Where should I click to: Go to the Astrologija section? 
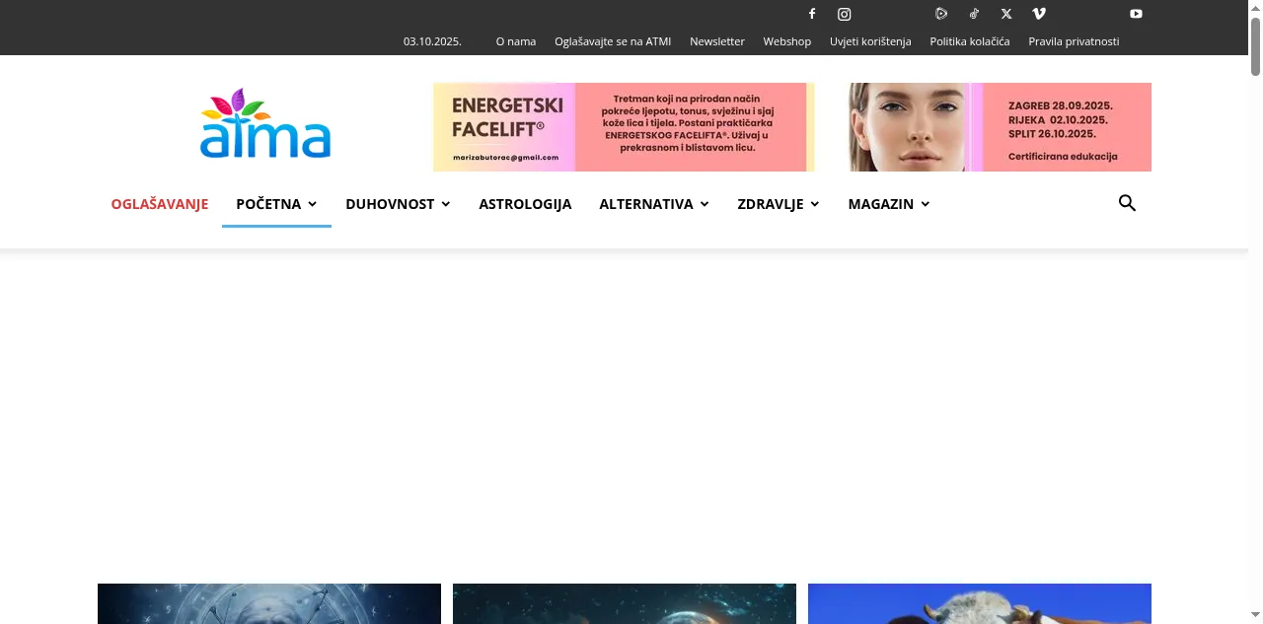coord(525,204)
